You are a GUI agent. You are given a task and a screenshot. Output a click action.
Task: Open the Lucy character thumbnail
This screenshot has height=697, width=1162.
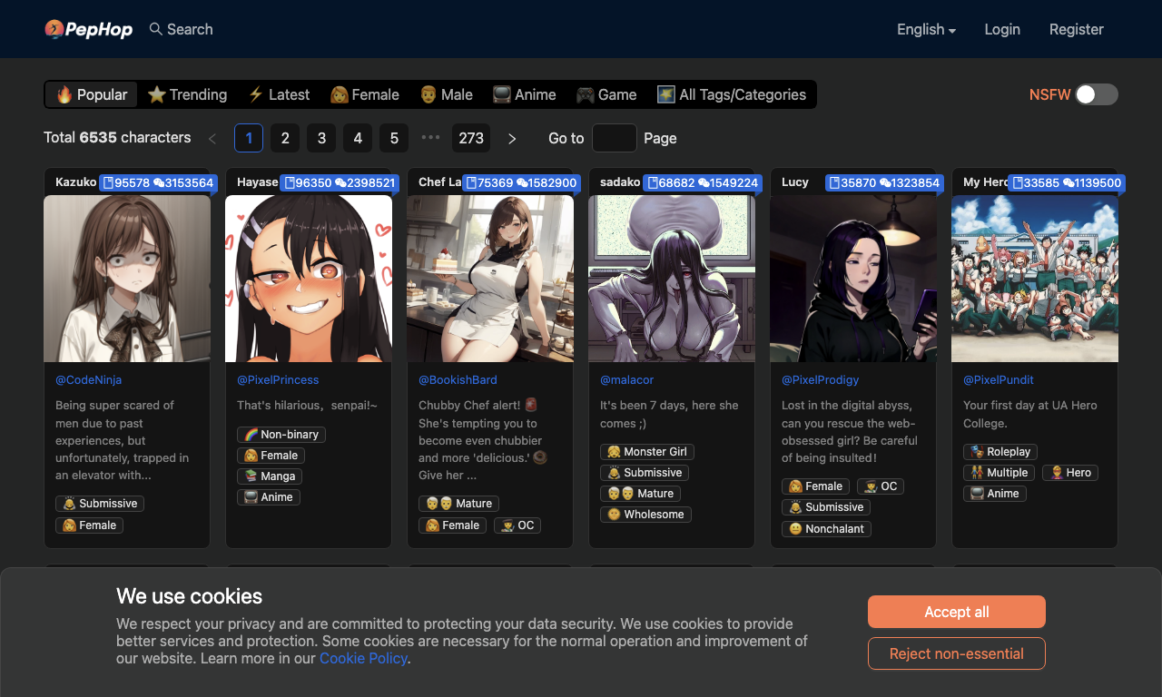click(x=853, y=279)
